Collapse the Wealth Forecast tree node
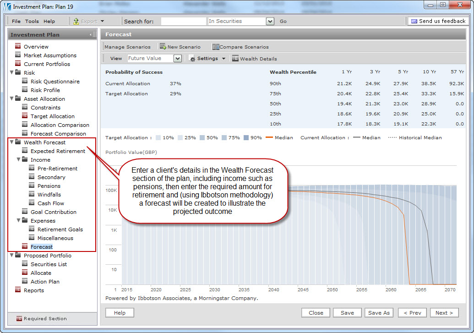474x333 pixels. 12,142
